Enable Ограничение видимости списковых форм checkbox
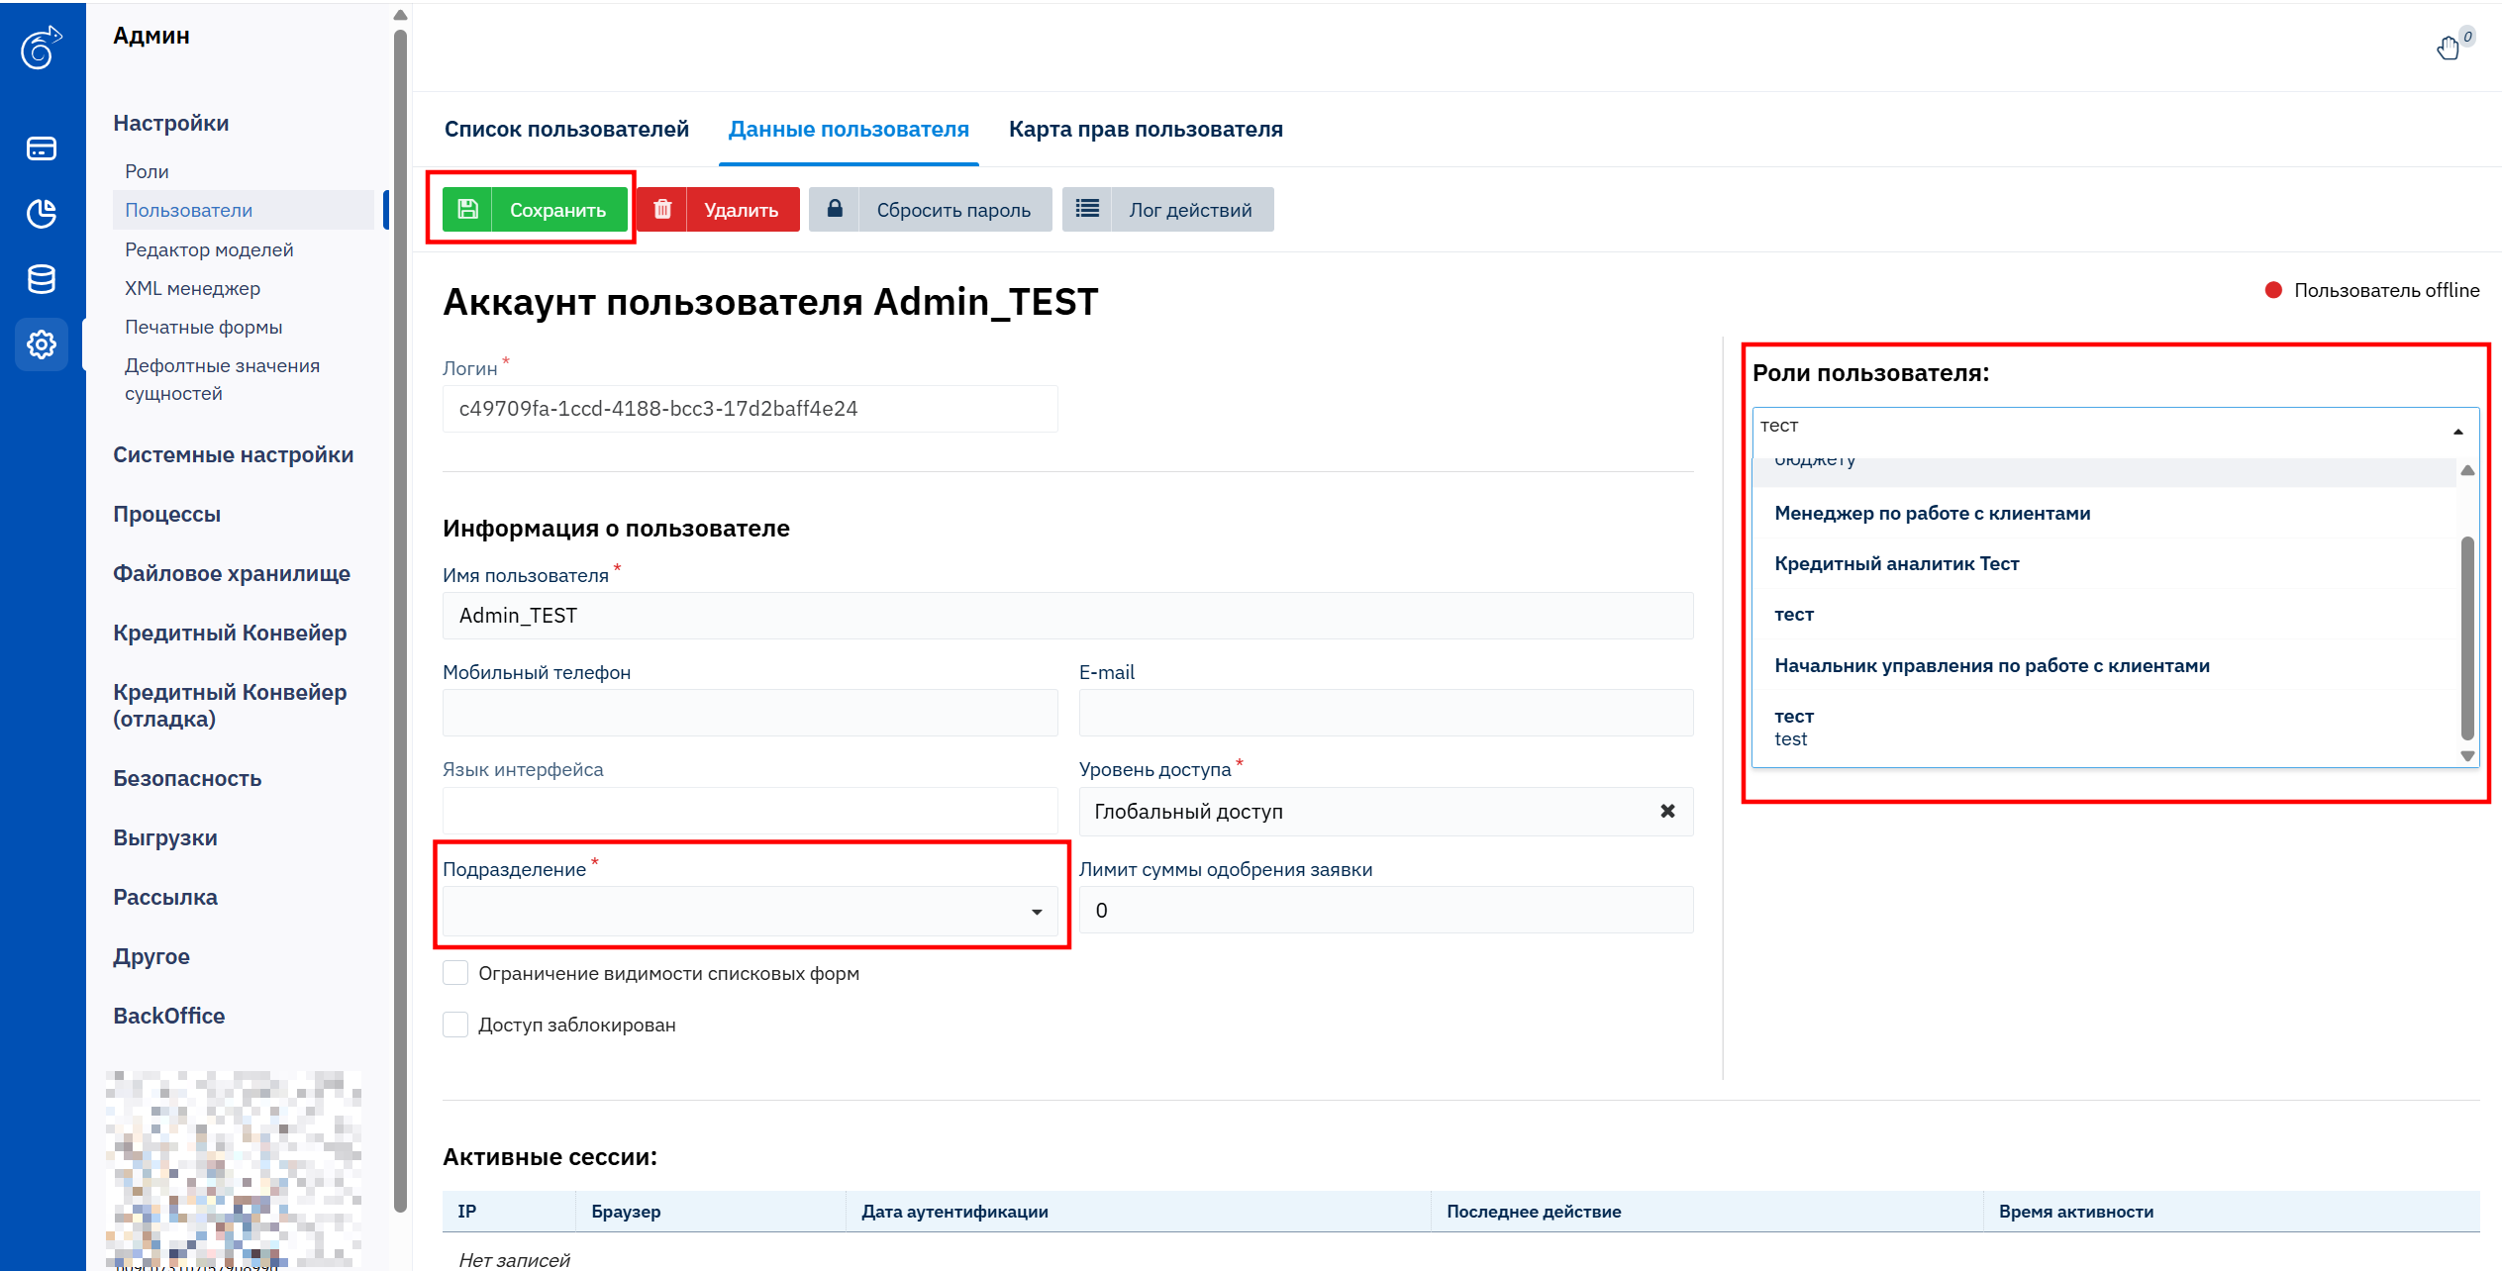This screenshot has height=1271, width=2502. 455,973
